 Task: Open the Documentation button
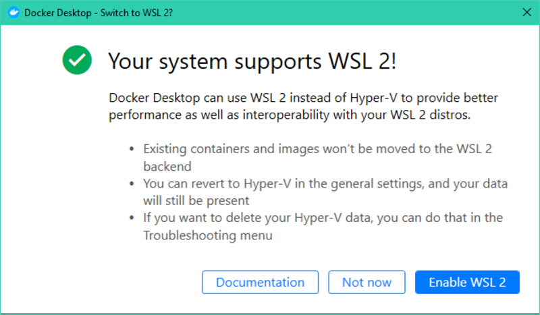coord(260,283)
